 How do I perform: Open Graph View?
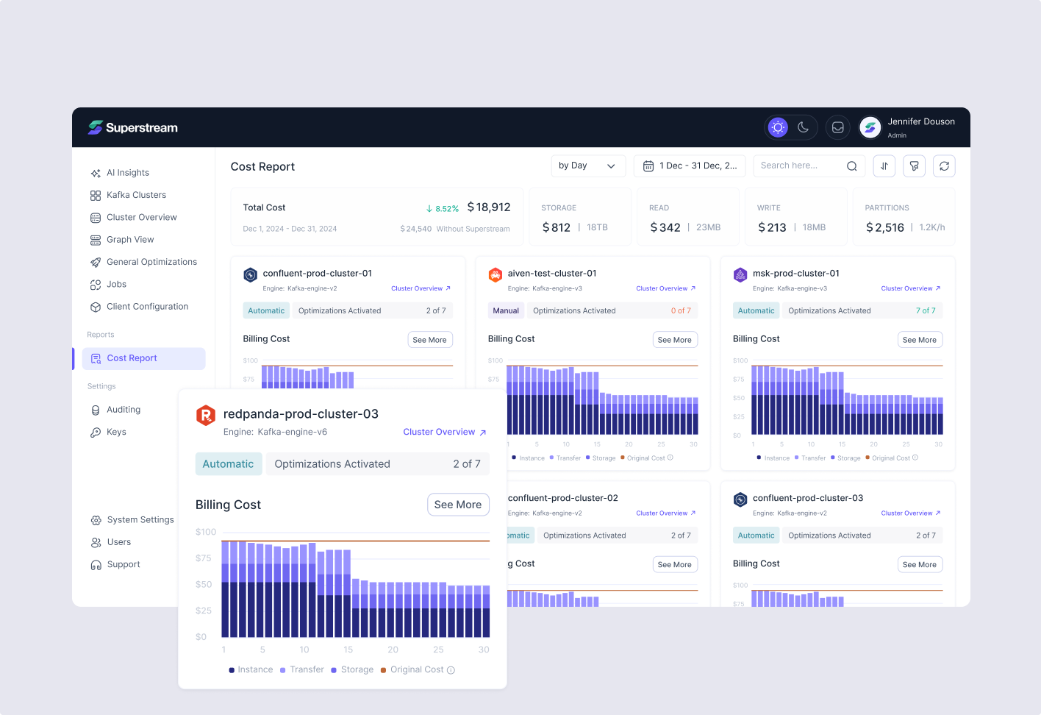tap(130, 240)
